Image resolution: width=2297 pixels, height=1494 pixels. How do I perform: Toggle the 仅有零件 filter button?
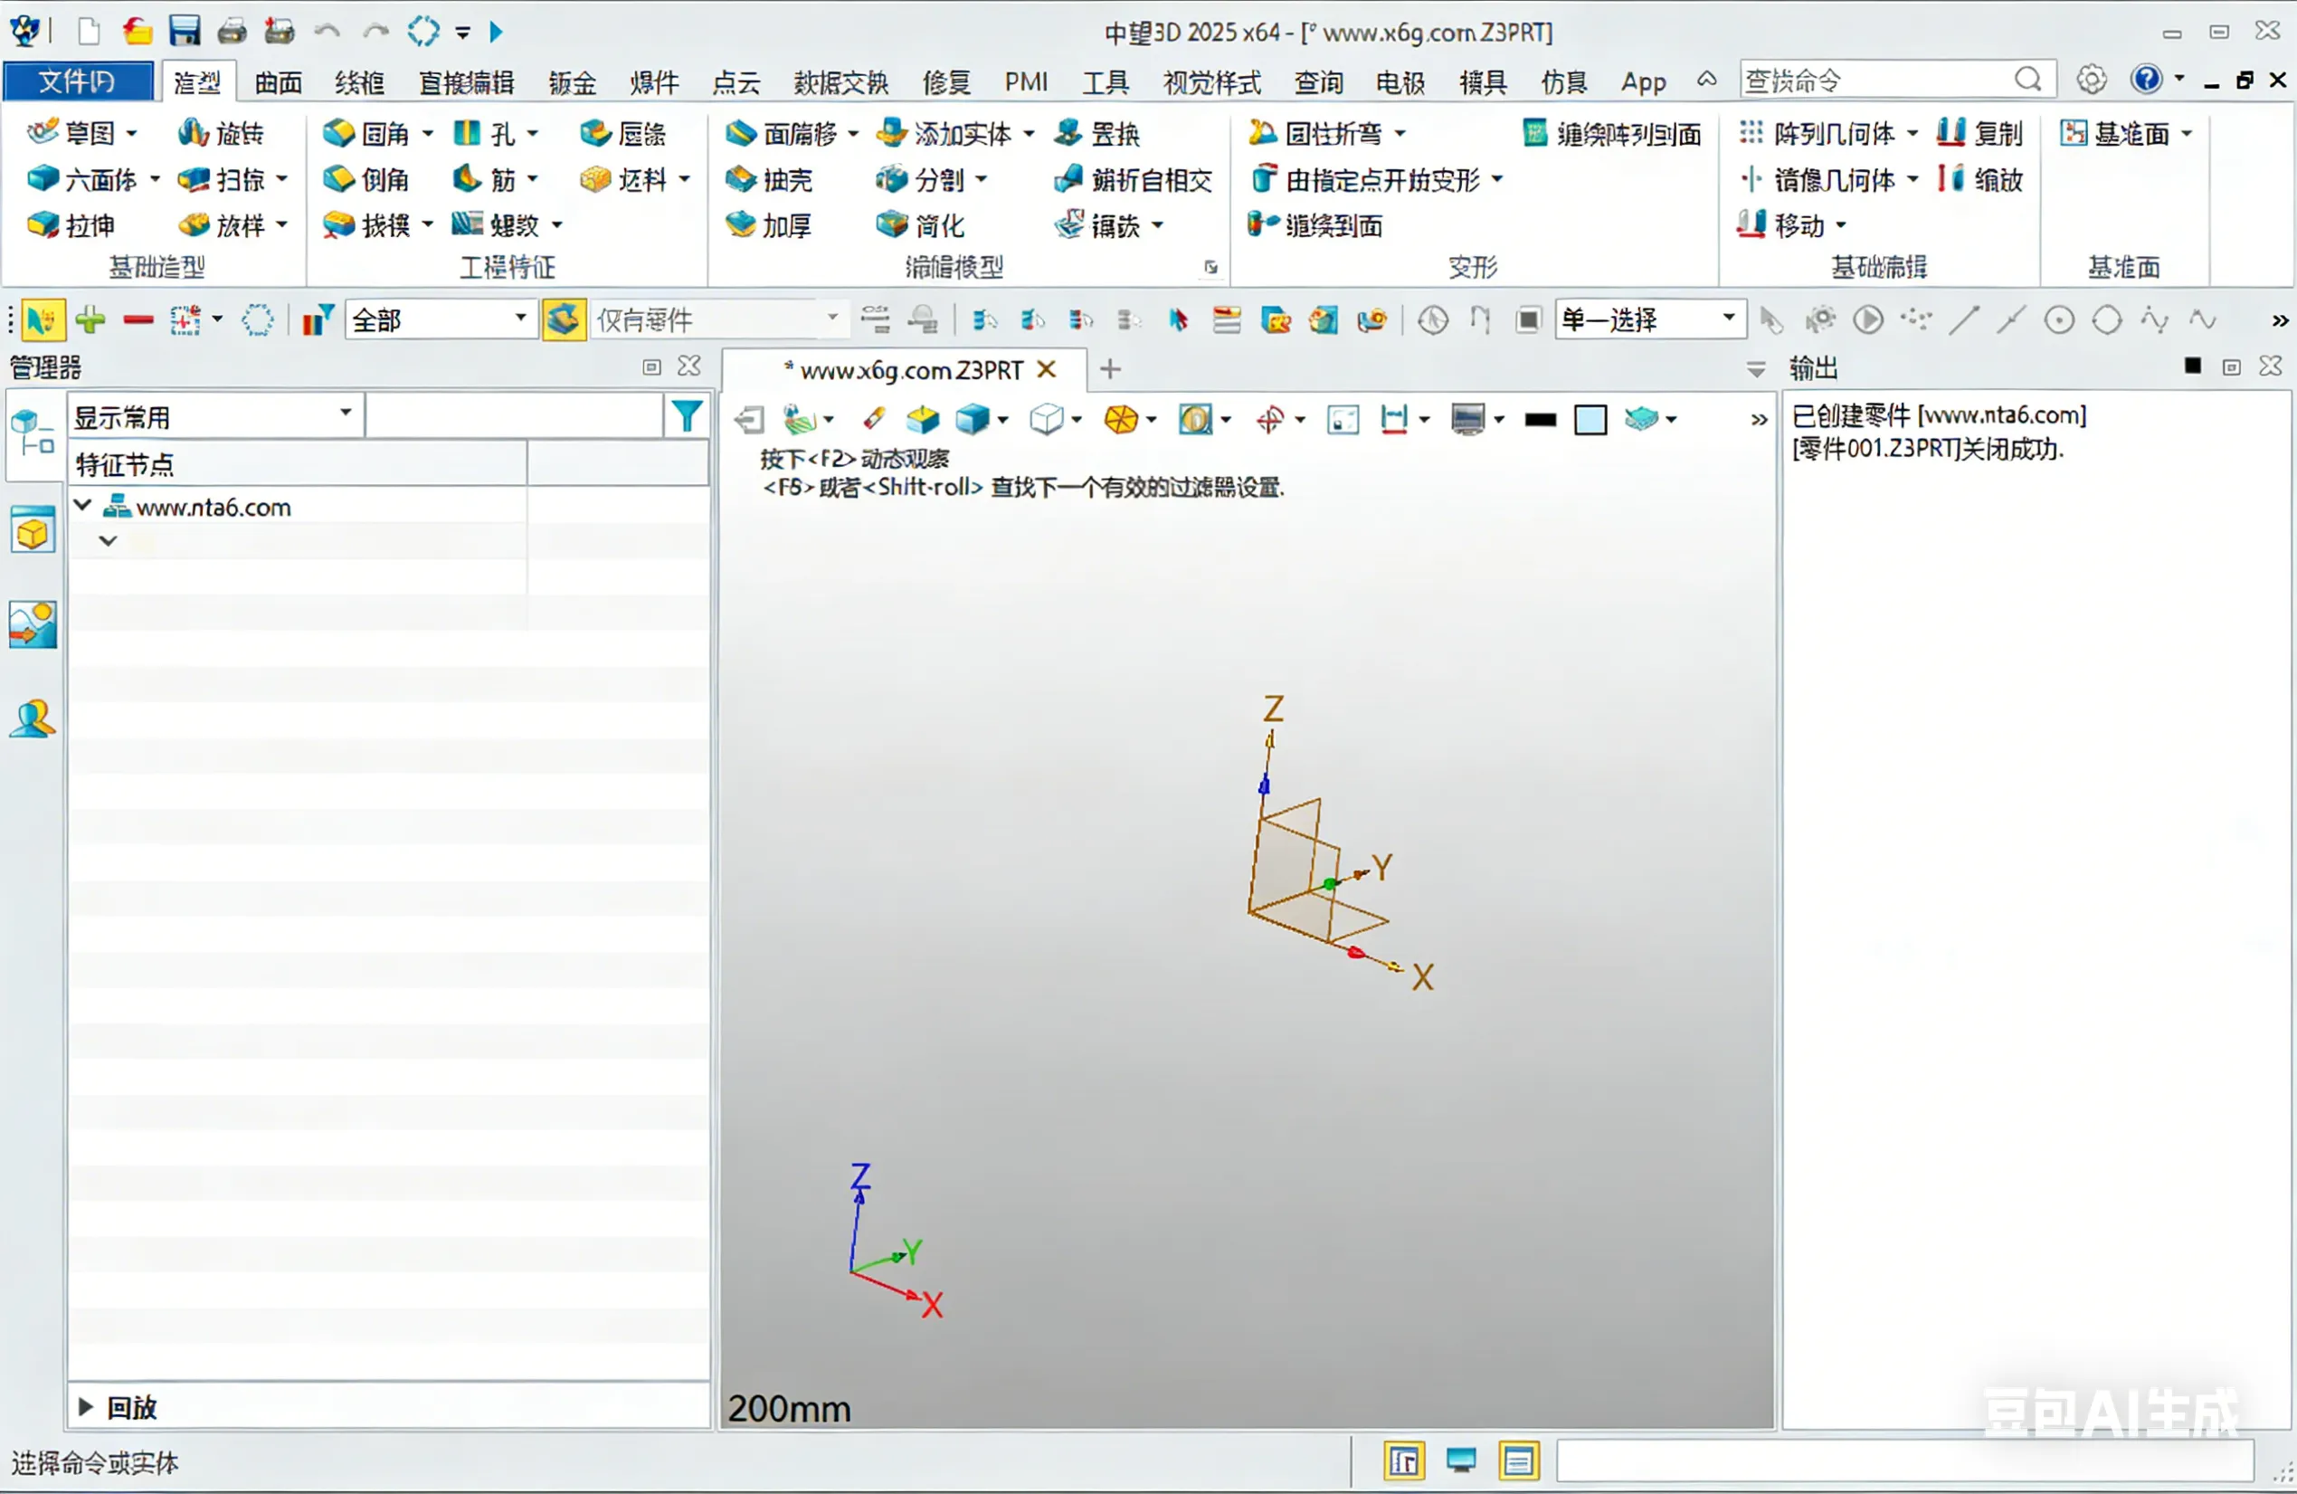[564, 320]
